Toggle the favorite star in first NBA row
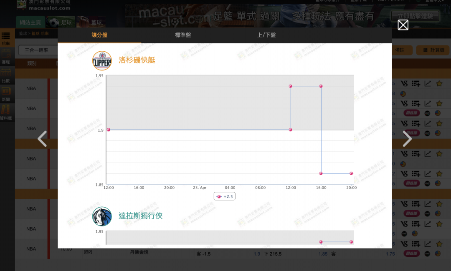The height and width of the screenshot is (271, 451). (439, 83)
